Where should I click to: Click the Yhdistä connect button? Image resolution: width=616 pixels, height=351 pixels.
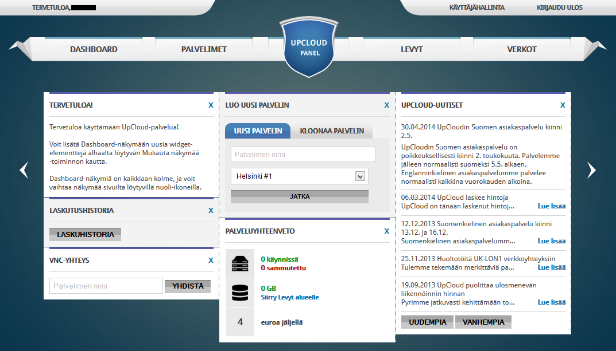coord(188,286)
